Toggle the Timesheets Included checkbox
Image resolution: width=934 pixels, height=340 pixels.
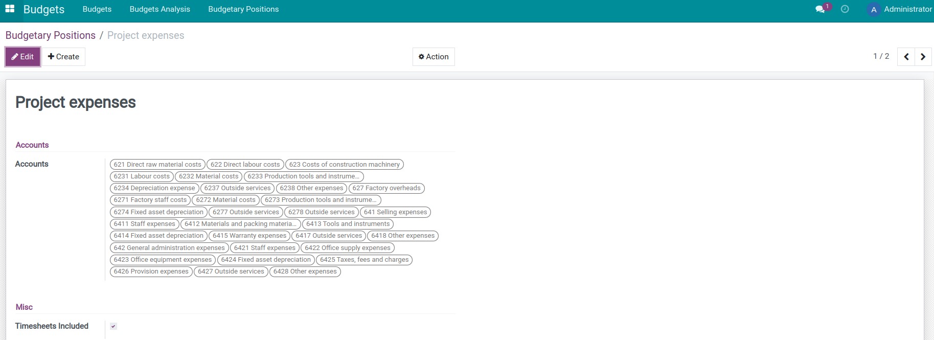(x=113, y=326)
